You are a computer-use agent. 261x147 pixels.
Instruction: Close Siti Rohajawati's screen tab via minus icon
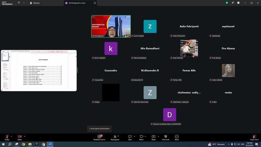(x=95, y=3)
